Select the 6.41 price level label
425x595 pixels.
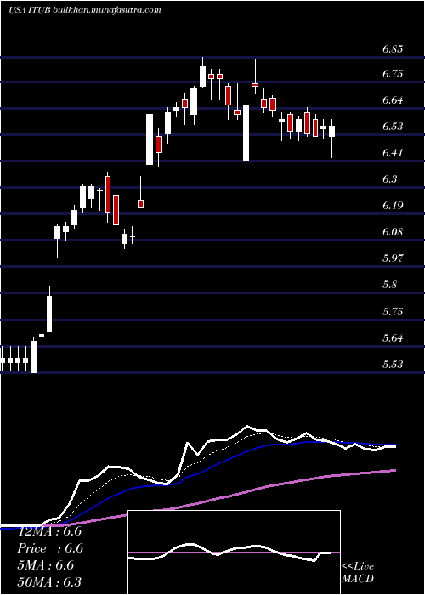tap(393, 152)
